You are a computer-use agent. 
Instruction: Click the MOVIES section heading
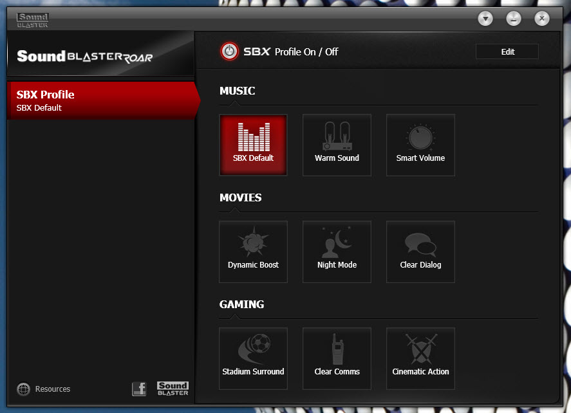point(240,197)
